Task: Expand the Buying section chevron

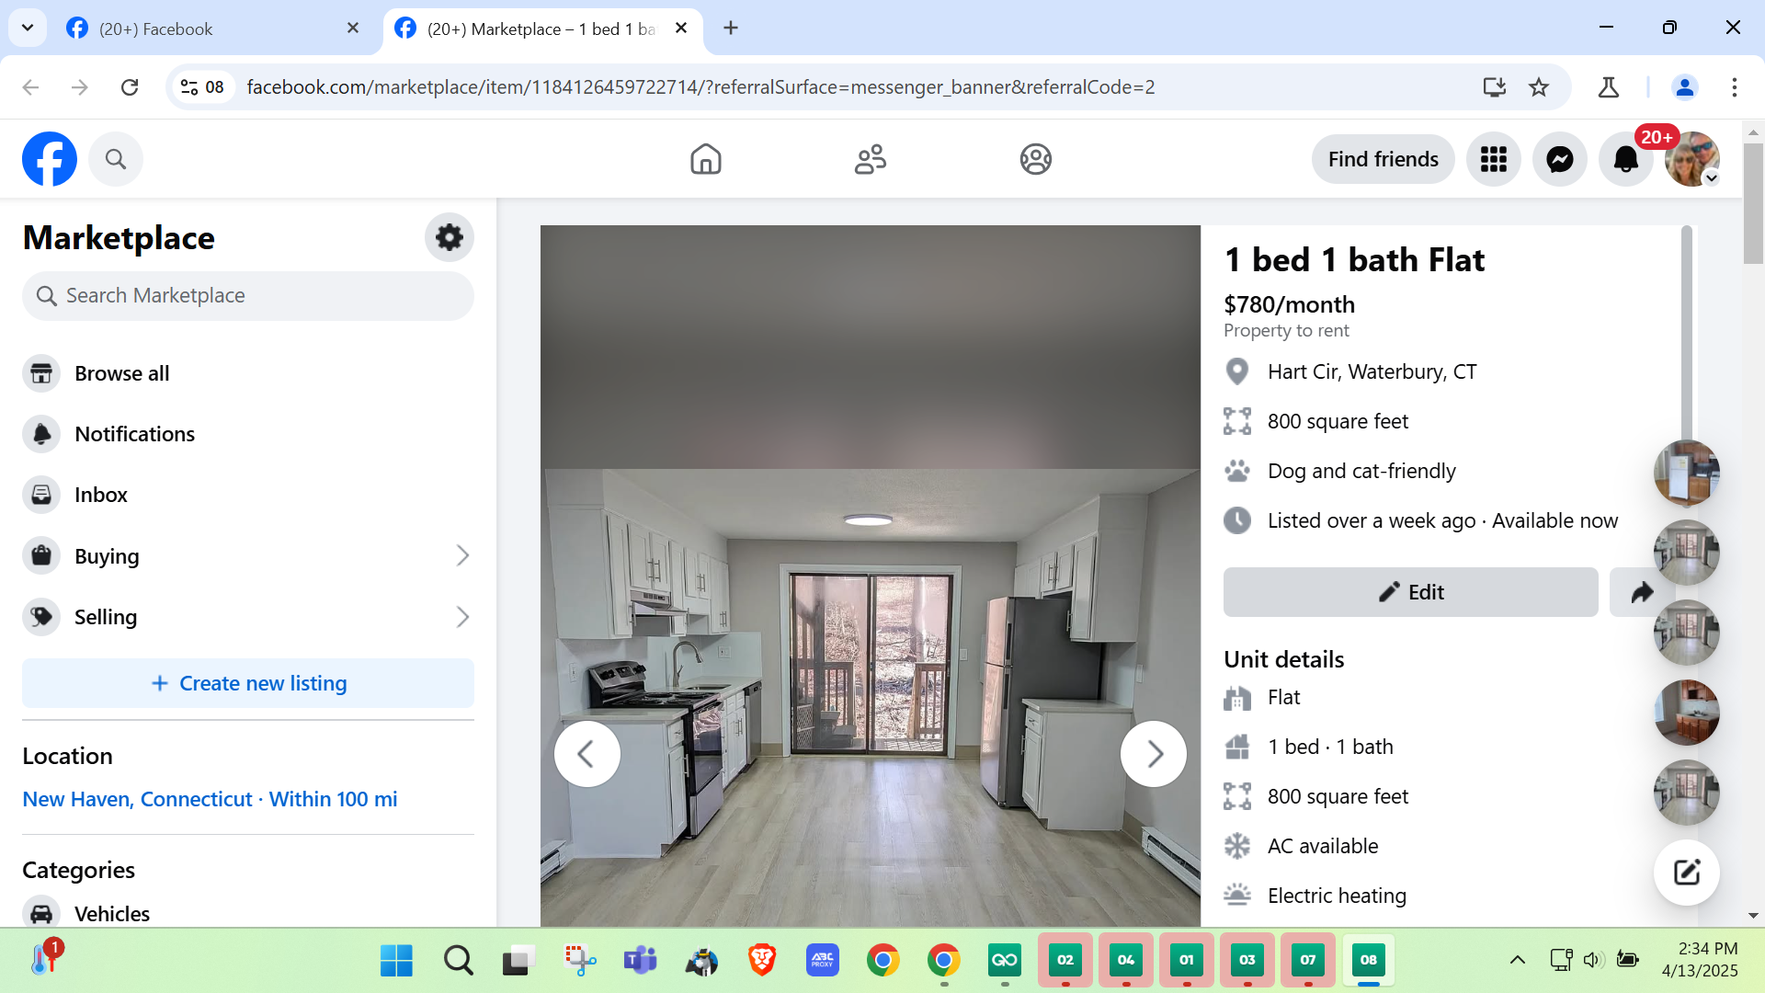Action: tap(462, 555)
